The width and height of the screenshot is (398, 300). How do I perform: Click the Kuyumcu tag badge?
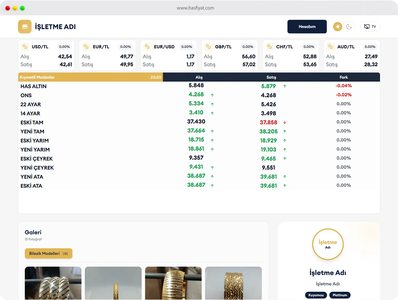click(x=316, y=295)
